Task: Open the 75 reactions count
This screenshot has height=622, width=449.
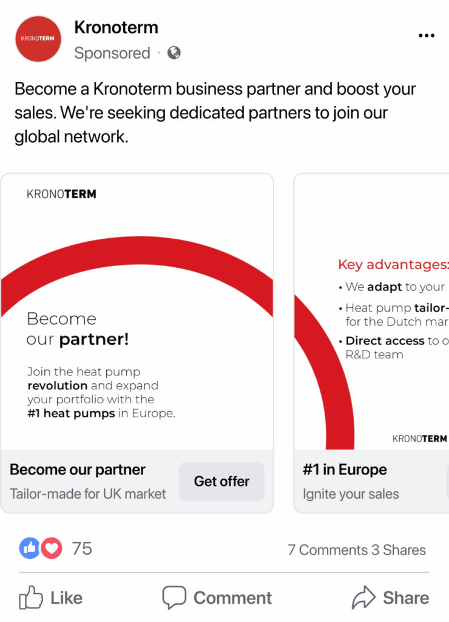Action: pyautogui.click(x=82, y=549)
